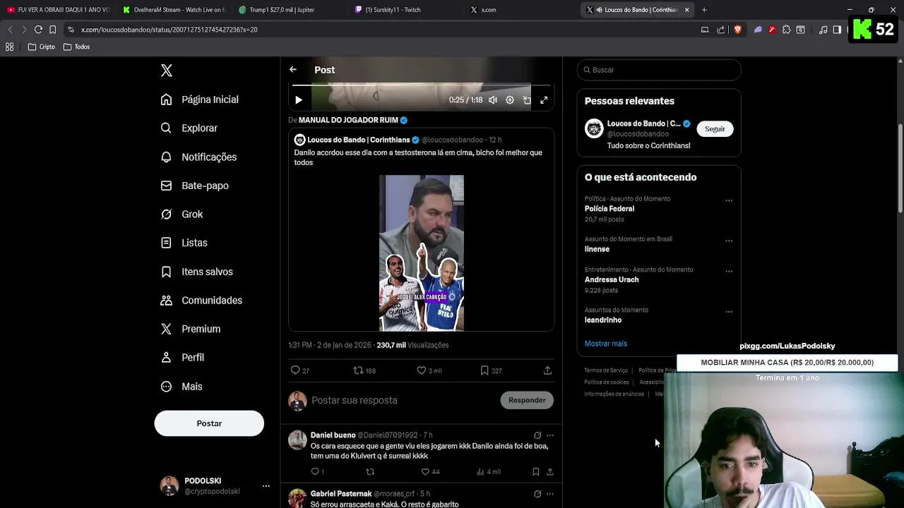Viewport: 904px width, 508px height.
Task: Open more options on Daniel bueno reply
Action: tap(550, 435)
